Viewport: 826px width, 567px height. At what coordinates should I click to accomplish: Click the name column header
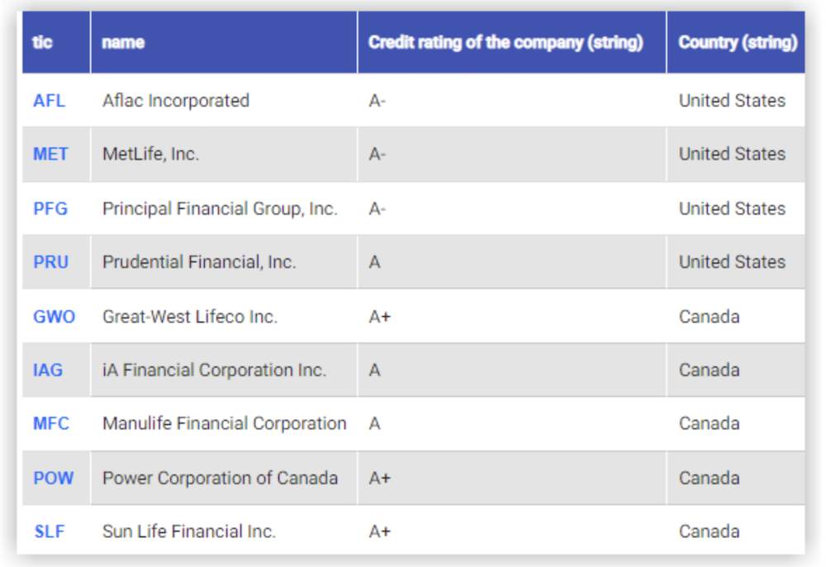(x=123, y=42)
